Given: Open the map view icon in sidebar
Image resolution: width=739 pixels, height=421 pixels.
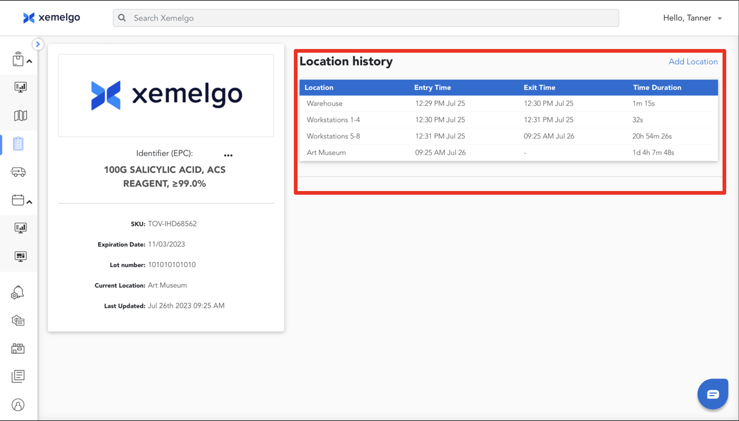Looking at the screenshot, I should point(20,115).
